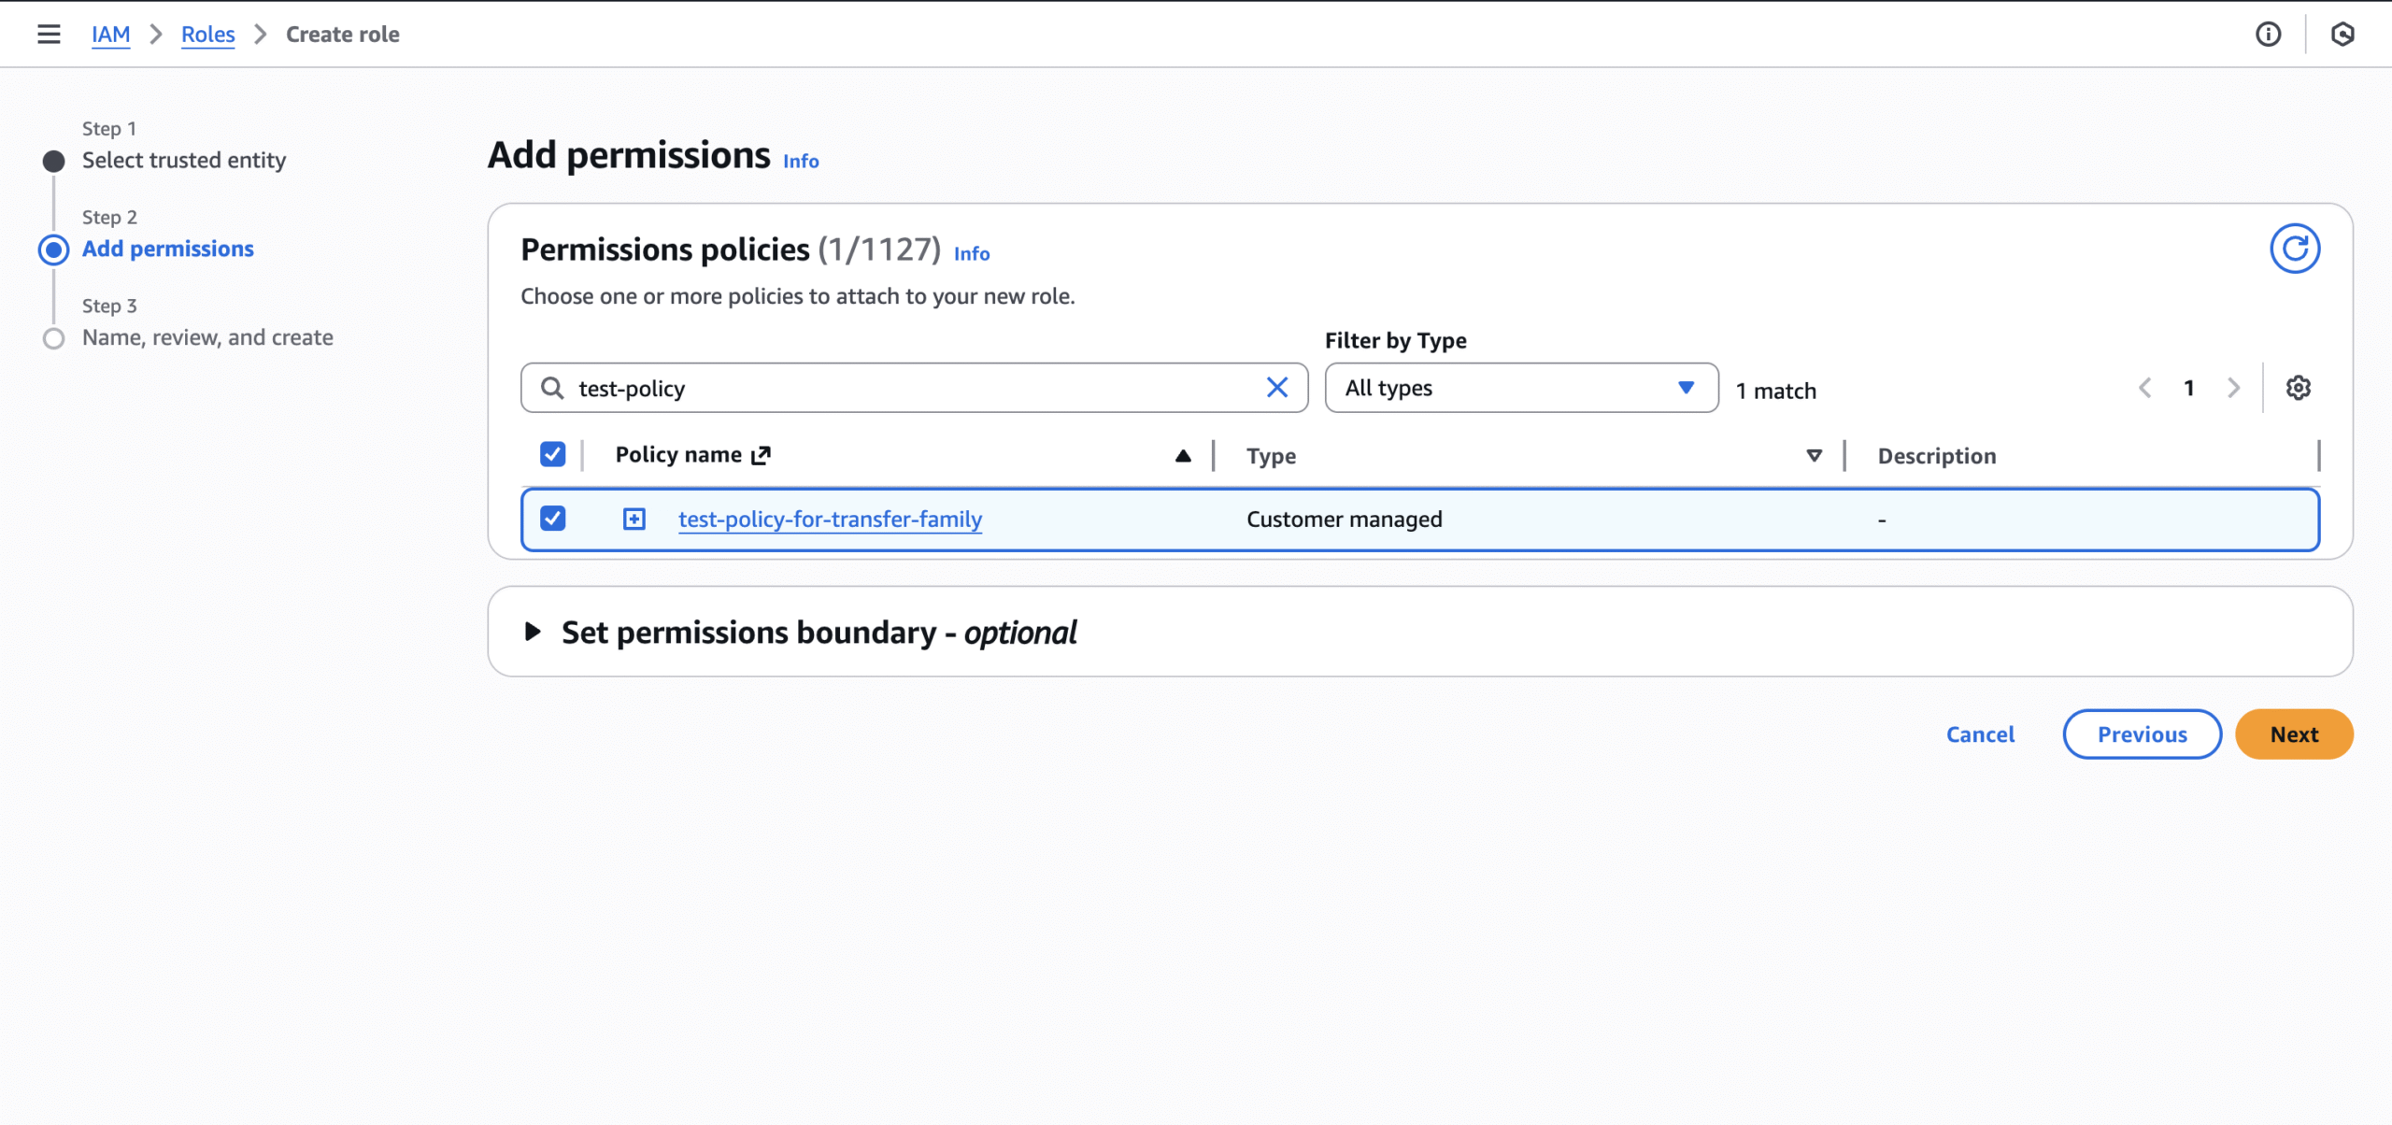
Task: Expand test-policy-for-transfer-family plus icon
Action: coord(634,519)
